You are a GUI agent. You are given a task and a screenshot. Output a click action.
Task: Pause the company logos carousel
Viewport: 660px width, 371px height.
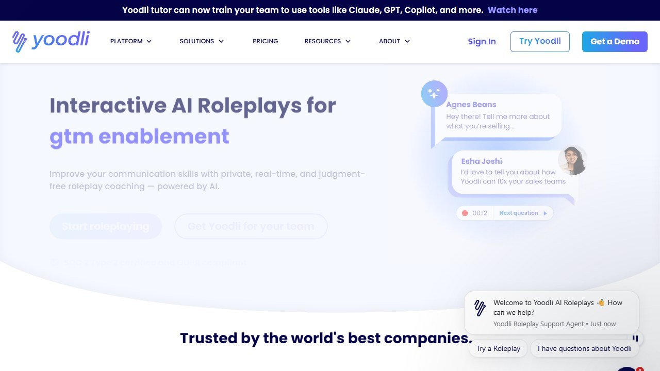point(636,339)
